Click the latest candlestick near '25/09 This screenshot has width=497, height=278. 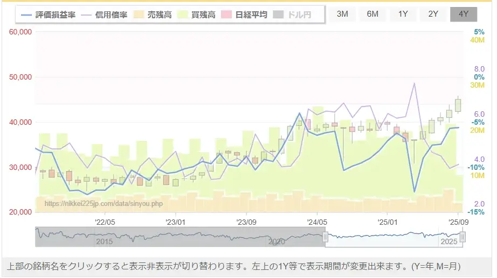(458, 105)
